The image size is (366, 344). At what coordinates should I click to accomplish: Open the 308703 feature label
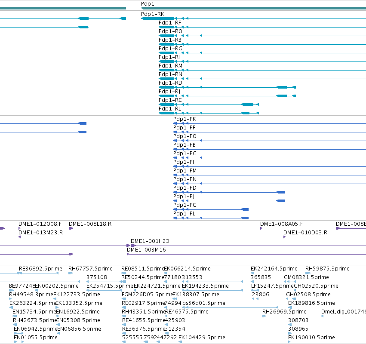point(298,320)
